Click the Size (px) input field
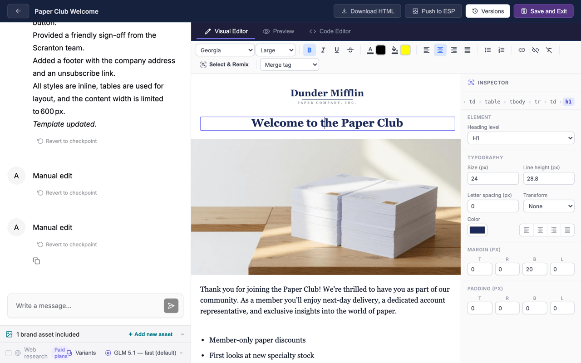 [493, 178]
